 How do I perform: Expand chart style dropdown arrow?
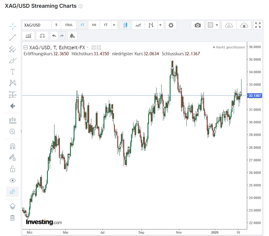[x=160, y=25]
